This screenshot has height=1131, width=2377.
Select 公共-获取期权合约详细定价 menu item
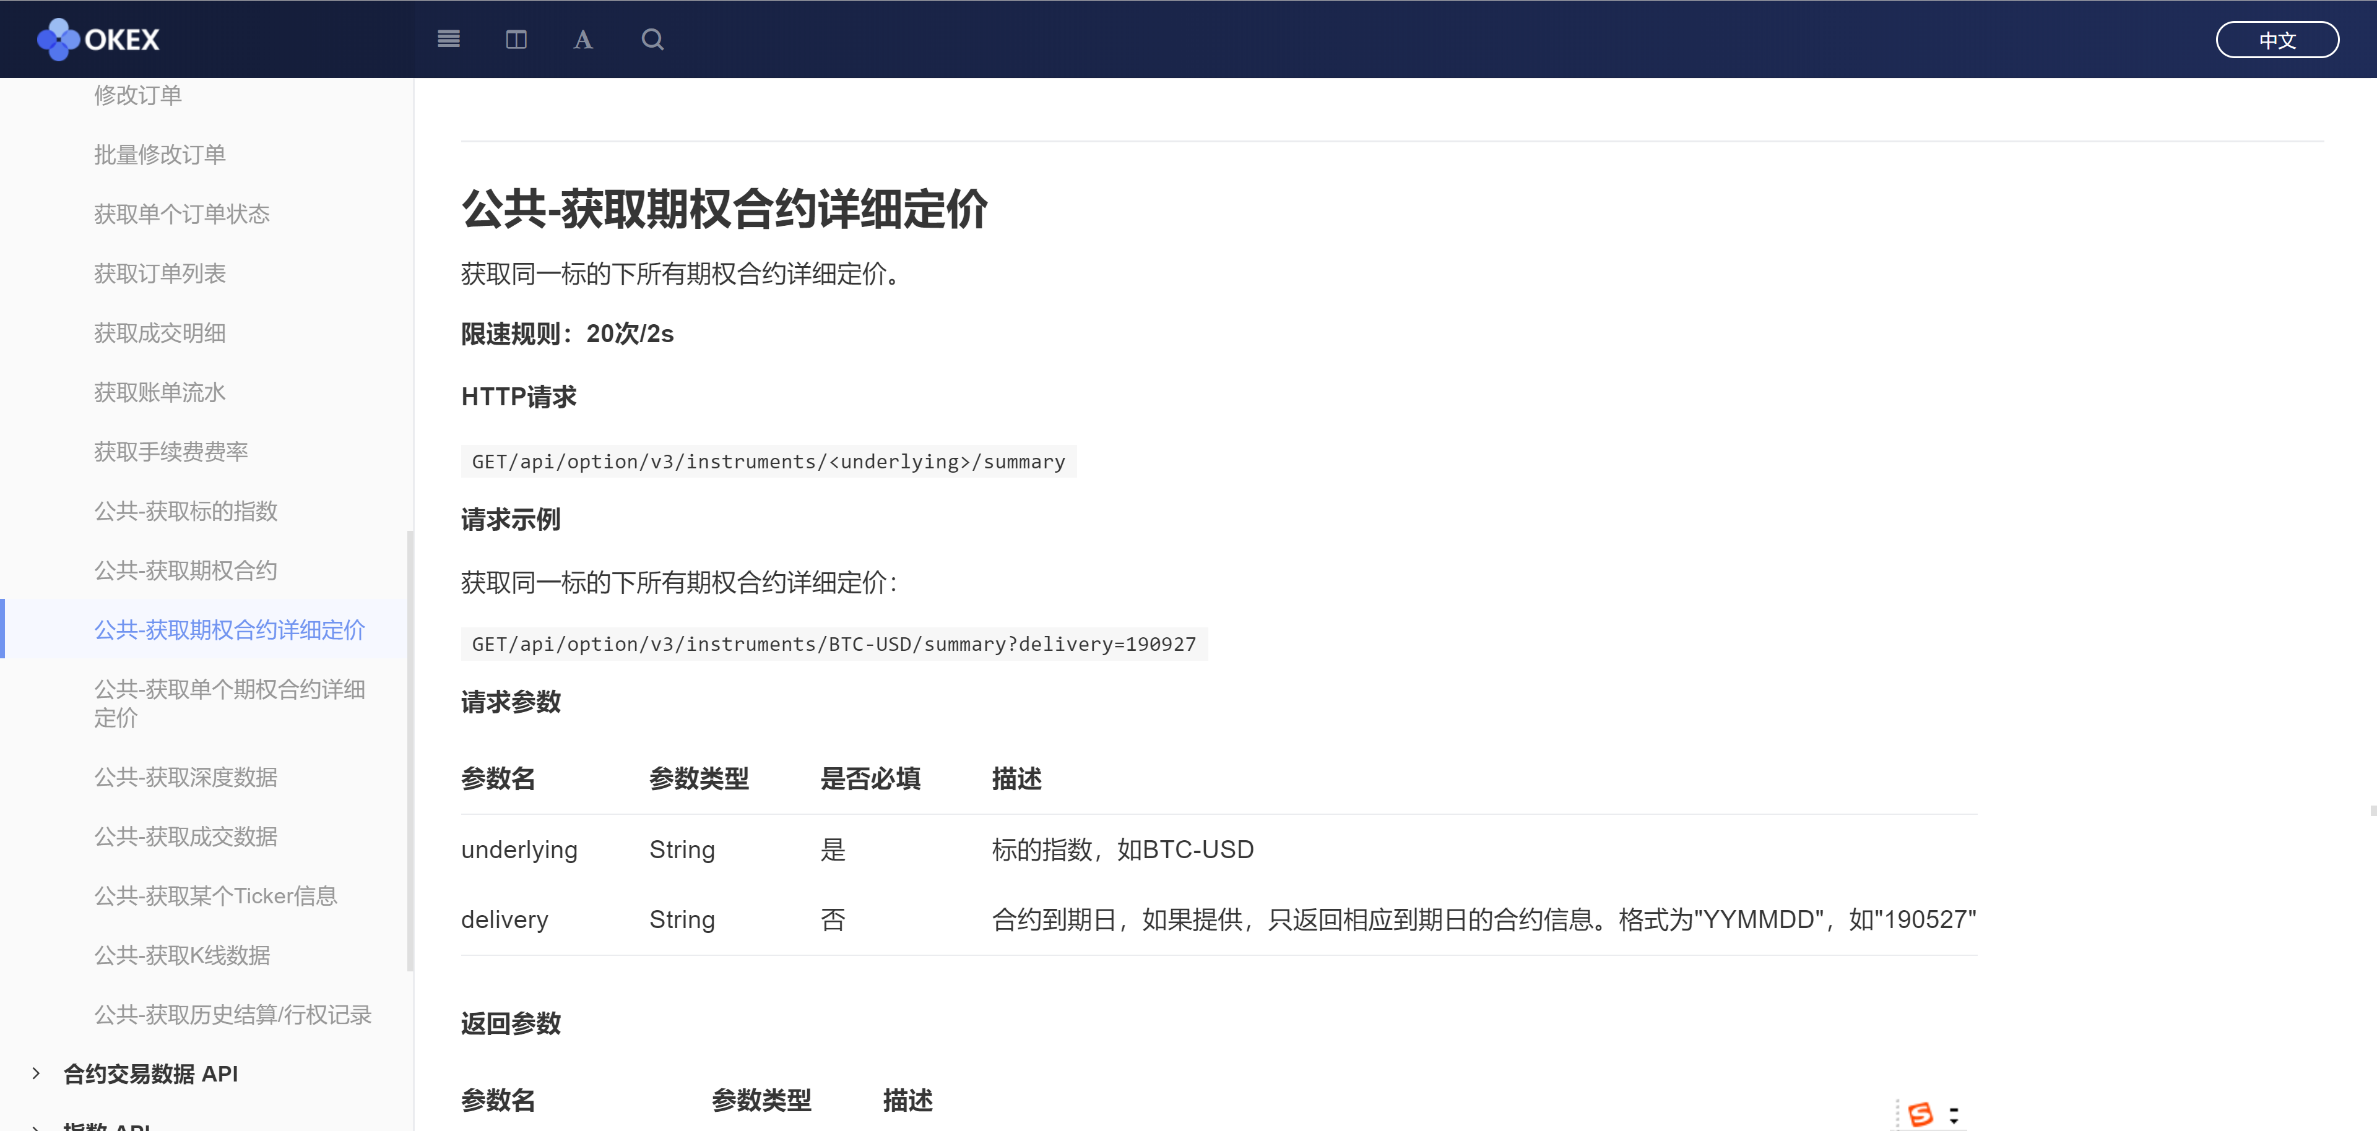[229, 630]
